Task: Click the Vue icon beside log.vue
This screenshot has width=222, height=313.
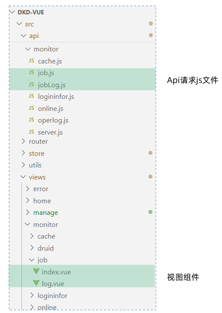Action: [x=36, y=283]
